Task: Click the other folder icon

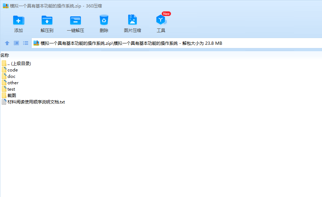Action: [4, 82]
